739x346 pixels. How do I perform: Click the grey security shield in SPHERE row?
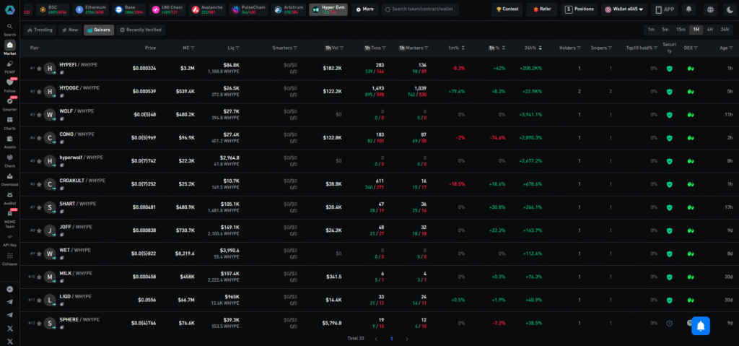pyautogui.click(x=669, y=324)
